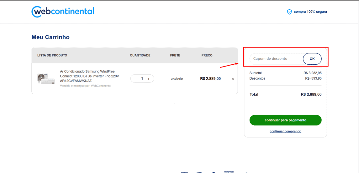Screen dimensions: 359x173
Task: Click the Meu Carrinho heading
Action: coord(50,37)
